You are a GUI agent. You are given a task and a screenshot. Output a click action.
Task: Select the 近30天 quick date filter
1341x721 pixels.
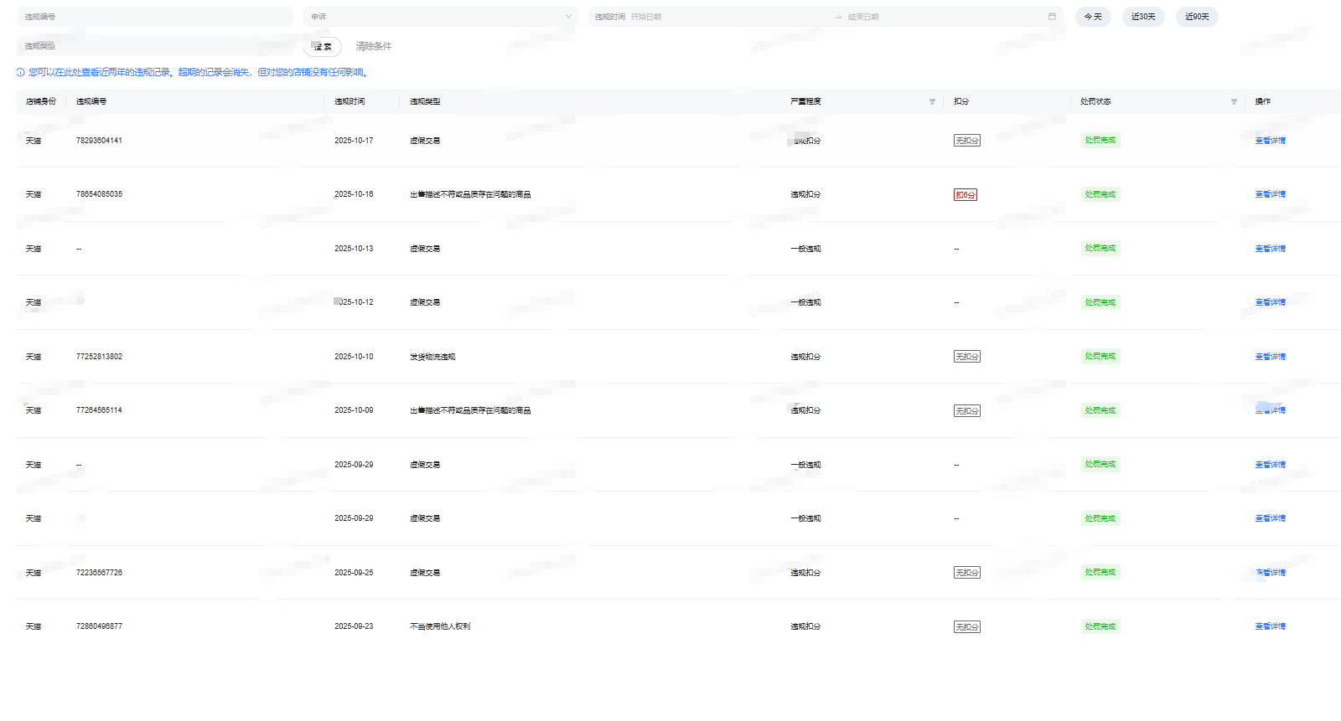coord(1143,17)
